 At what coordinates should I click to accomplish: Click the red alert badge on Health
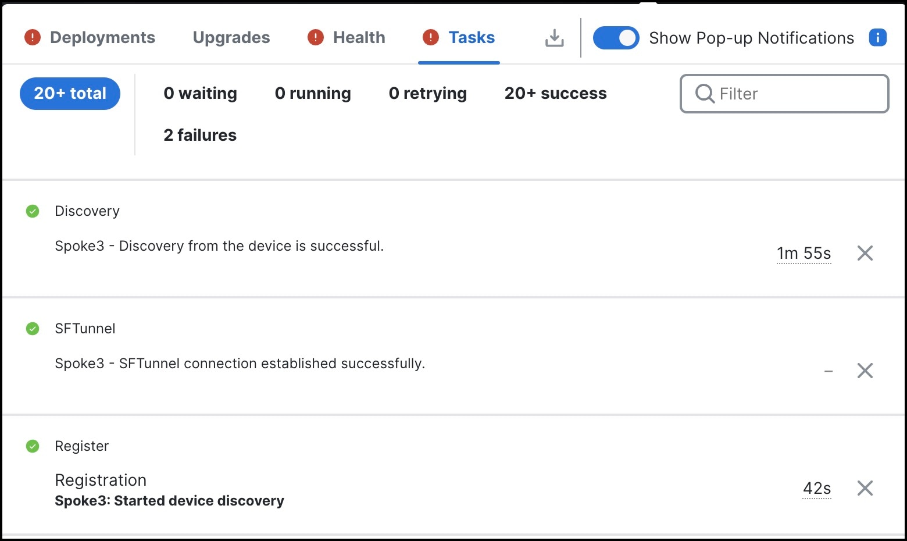[x=315, y=37]
